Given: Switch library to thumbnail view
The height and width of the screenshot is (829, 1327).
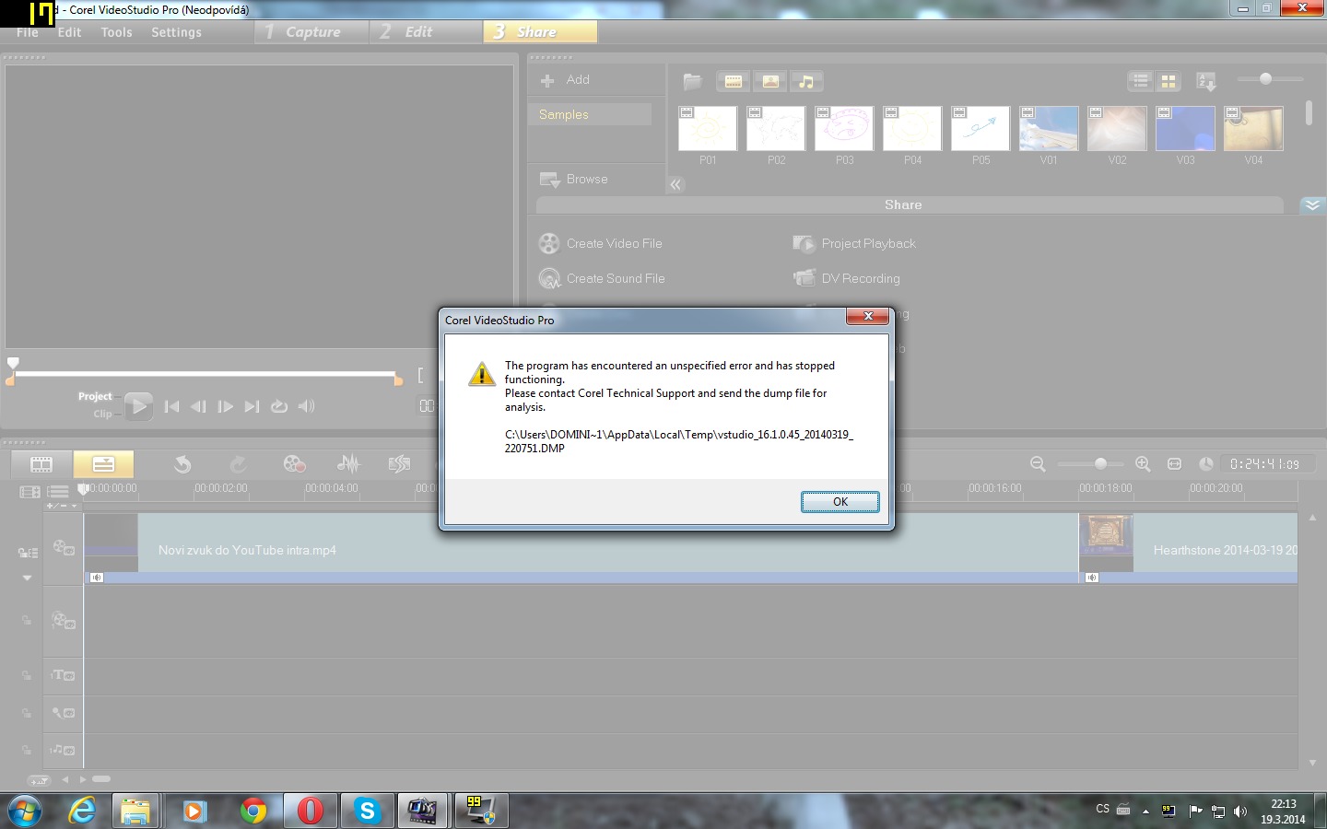Looking at the screenshot, I should [x=1168, y=81].
